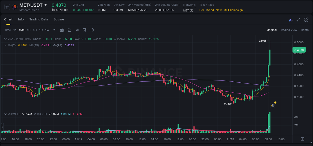Collapse the Vol(MET) volume row
The height and width of the screenshot is (146, 313).
coord(5,114)
